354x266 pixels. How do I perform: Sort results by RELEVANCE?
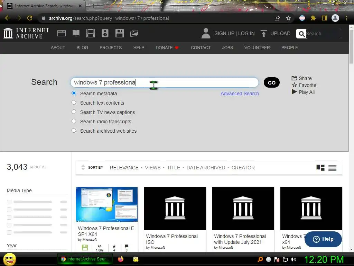[x=124, y=168]
